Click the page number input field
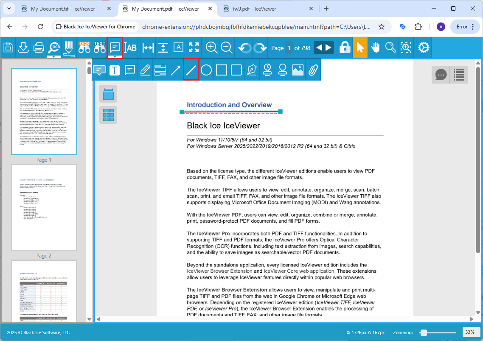The width and height of the screenshot is (483, 341). click(x=289, y=48)
